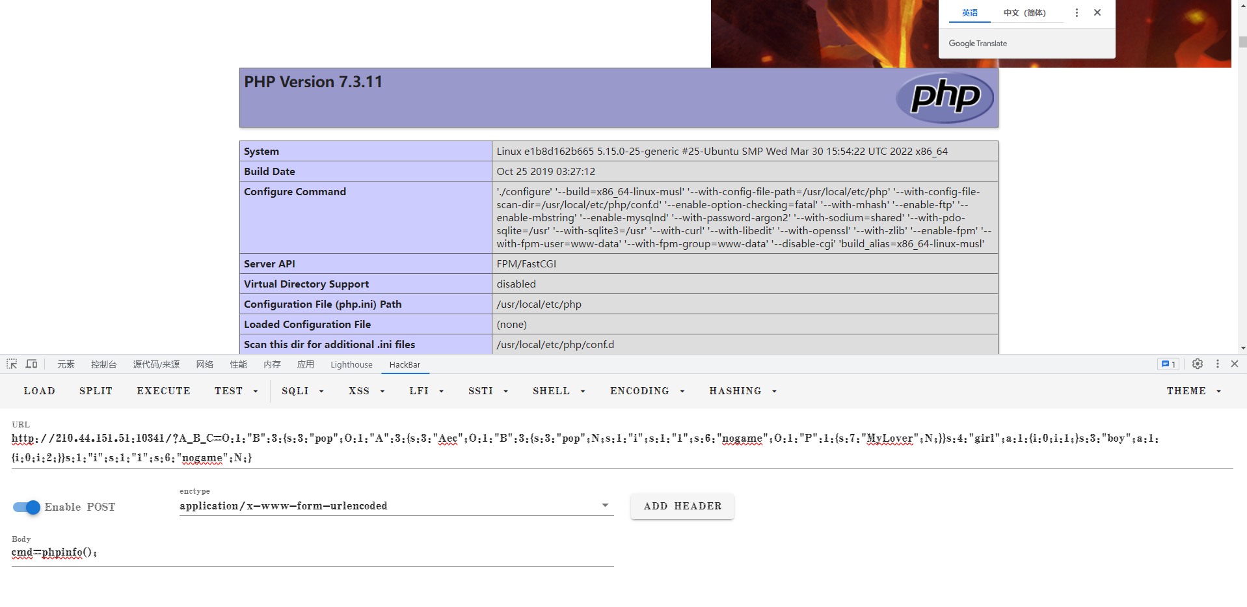Screen dimensions: 1247x607
Task: Open Google Translate options menu
Action: [x=1077, y=13]
